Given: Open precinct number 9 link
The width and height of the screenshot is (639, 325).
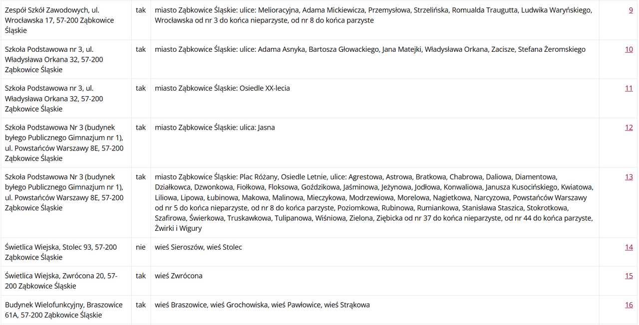Looking at the screenshot, I should [x=631, y=10].
